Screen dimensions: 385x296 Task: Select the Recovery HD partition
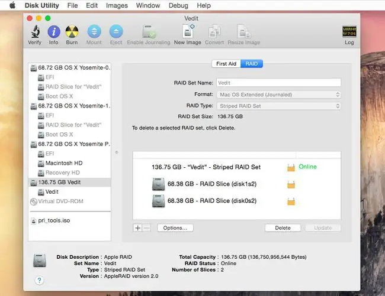69,173
